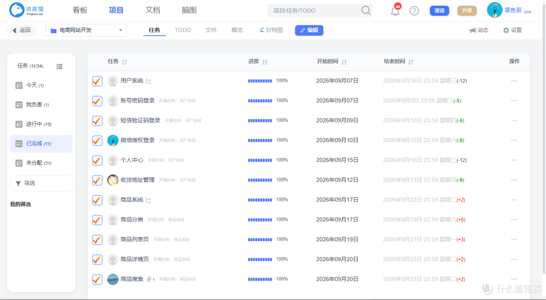
Task: Open more actions for 账号密码登录 row
Action: (x=514, y=101)
